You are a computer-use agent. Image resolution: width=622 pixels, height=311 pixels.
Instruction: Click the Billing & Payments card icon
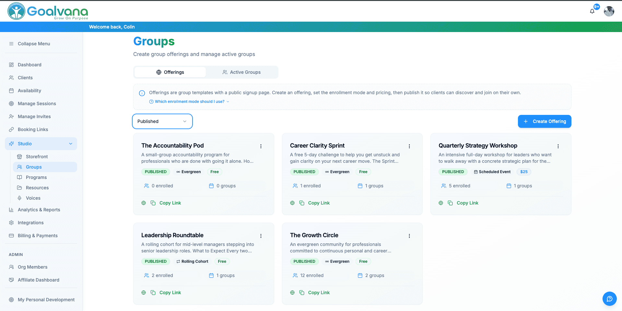click(x=11, y=235)
